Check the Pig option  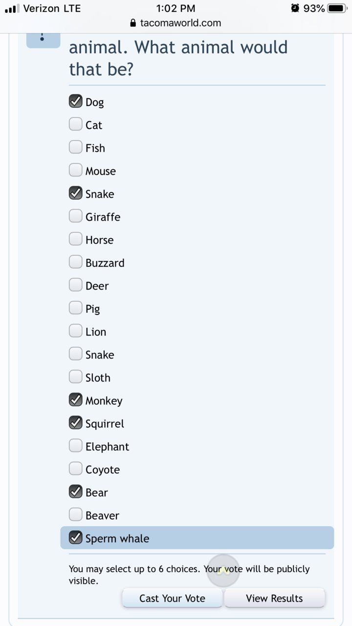click(x=75, y=308)
